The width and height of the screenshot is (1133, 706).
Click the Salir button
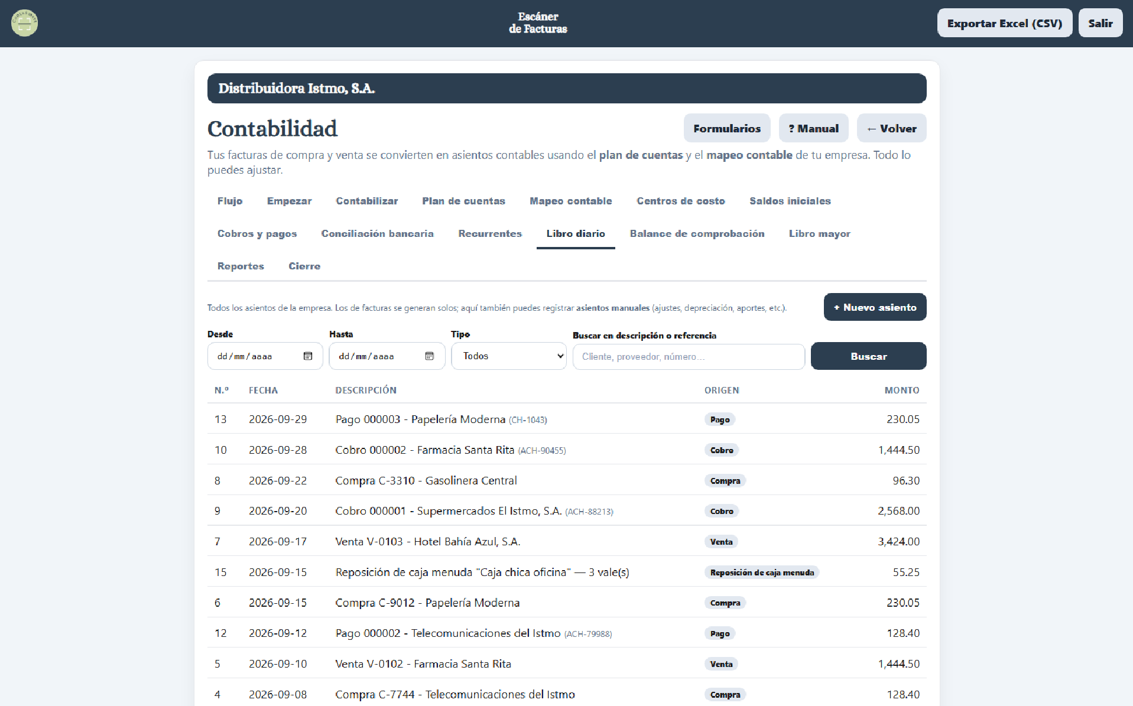click(x=1100, y=23)
